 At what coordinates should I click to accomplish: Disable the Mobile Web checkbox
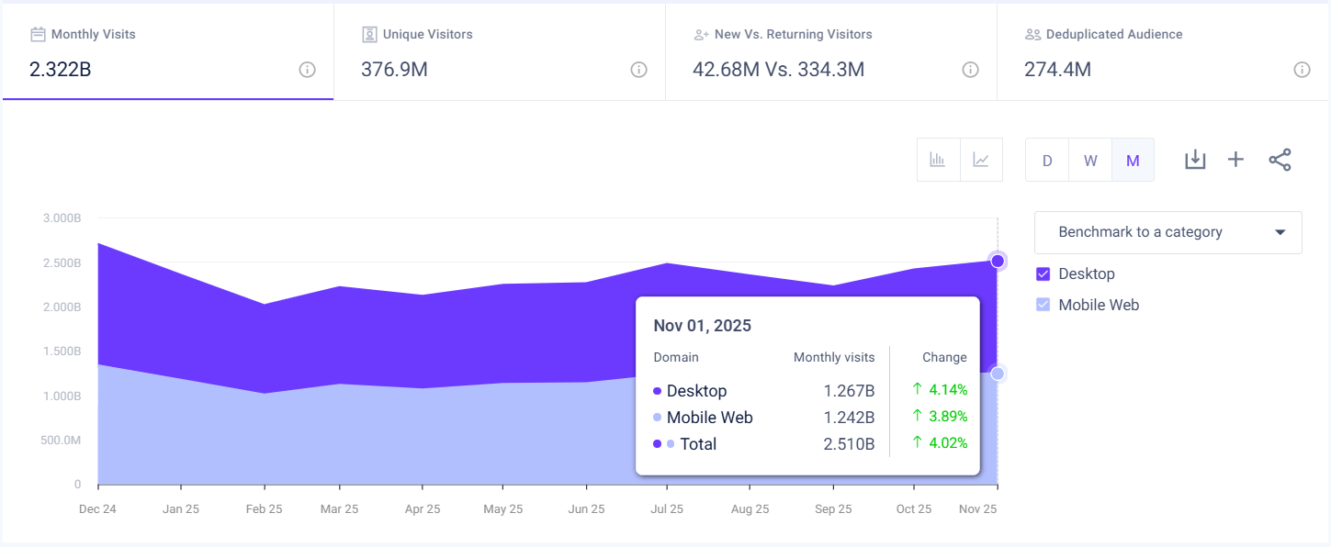[1043, 304]
